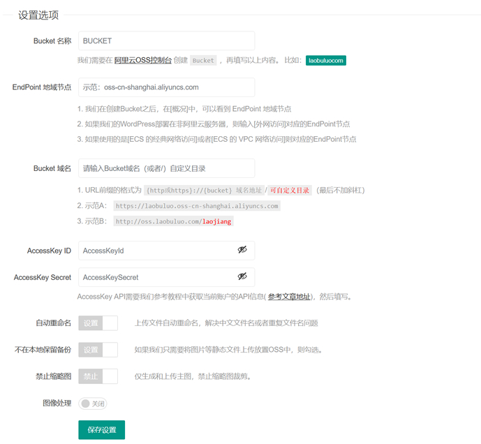This screenshot has width=481, height=444.
Task: Click the 保存设置 button
Action: pos(101,430)
